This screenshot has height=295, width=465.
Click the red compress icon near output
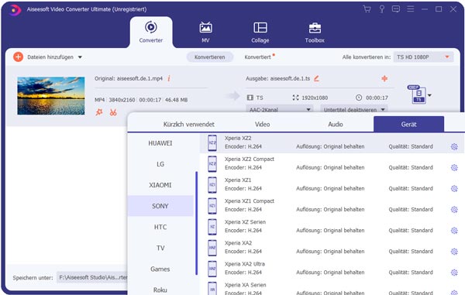point(384,78)
